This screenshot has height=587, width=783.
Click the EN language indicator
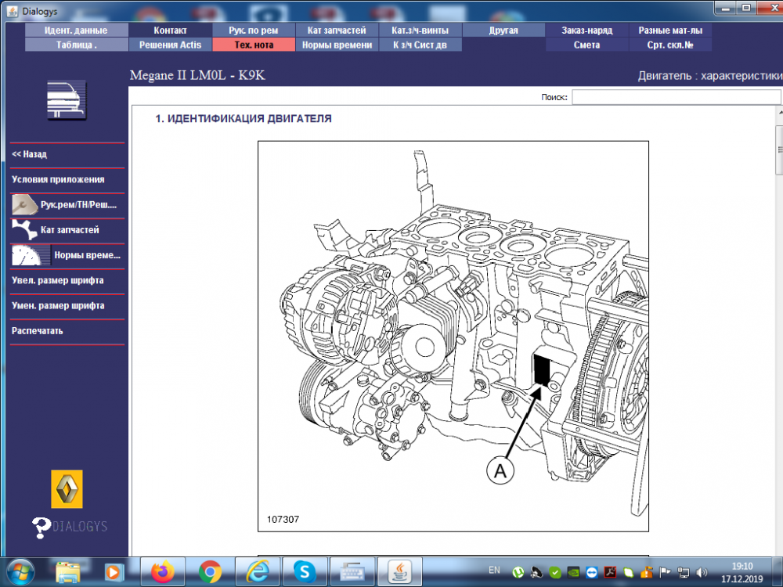click(x=494, y=570)
